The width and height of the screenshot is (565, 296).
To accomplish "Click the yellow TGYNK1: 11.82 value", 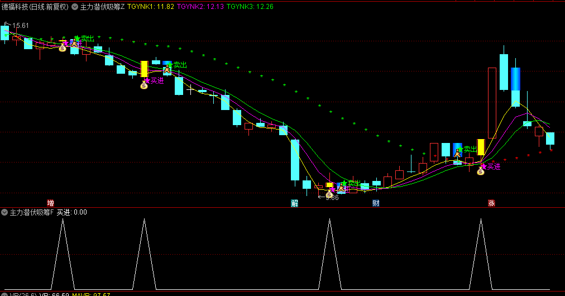I will click(151, 7).
